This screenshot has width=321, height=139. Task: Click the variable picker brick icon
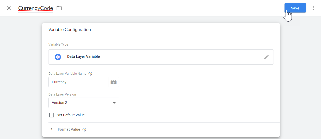(114, 82)
